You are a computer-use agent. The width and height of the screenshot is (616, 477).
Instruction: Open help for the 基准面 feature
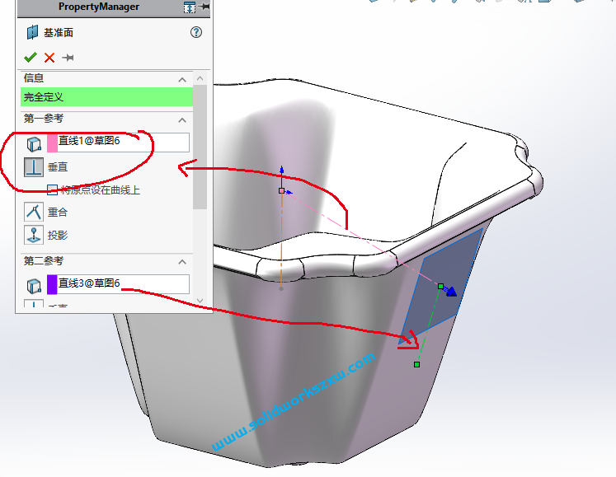195,32
